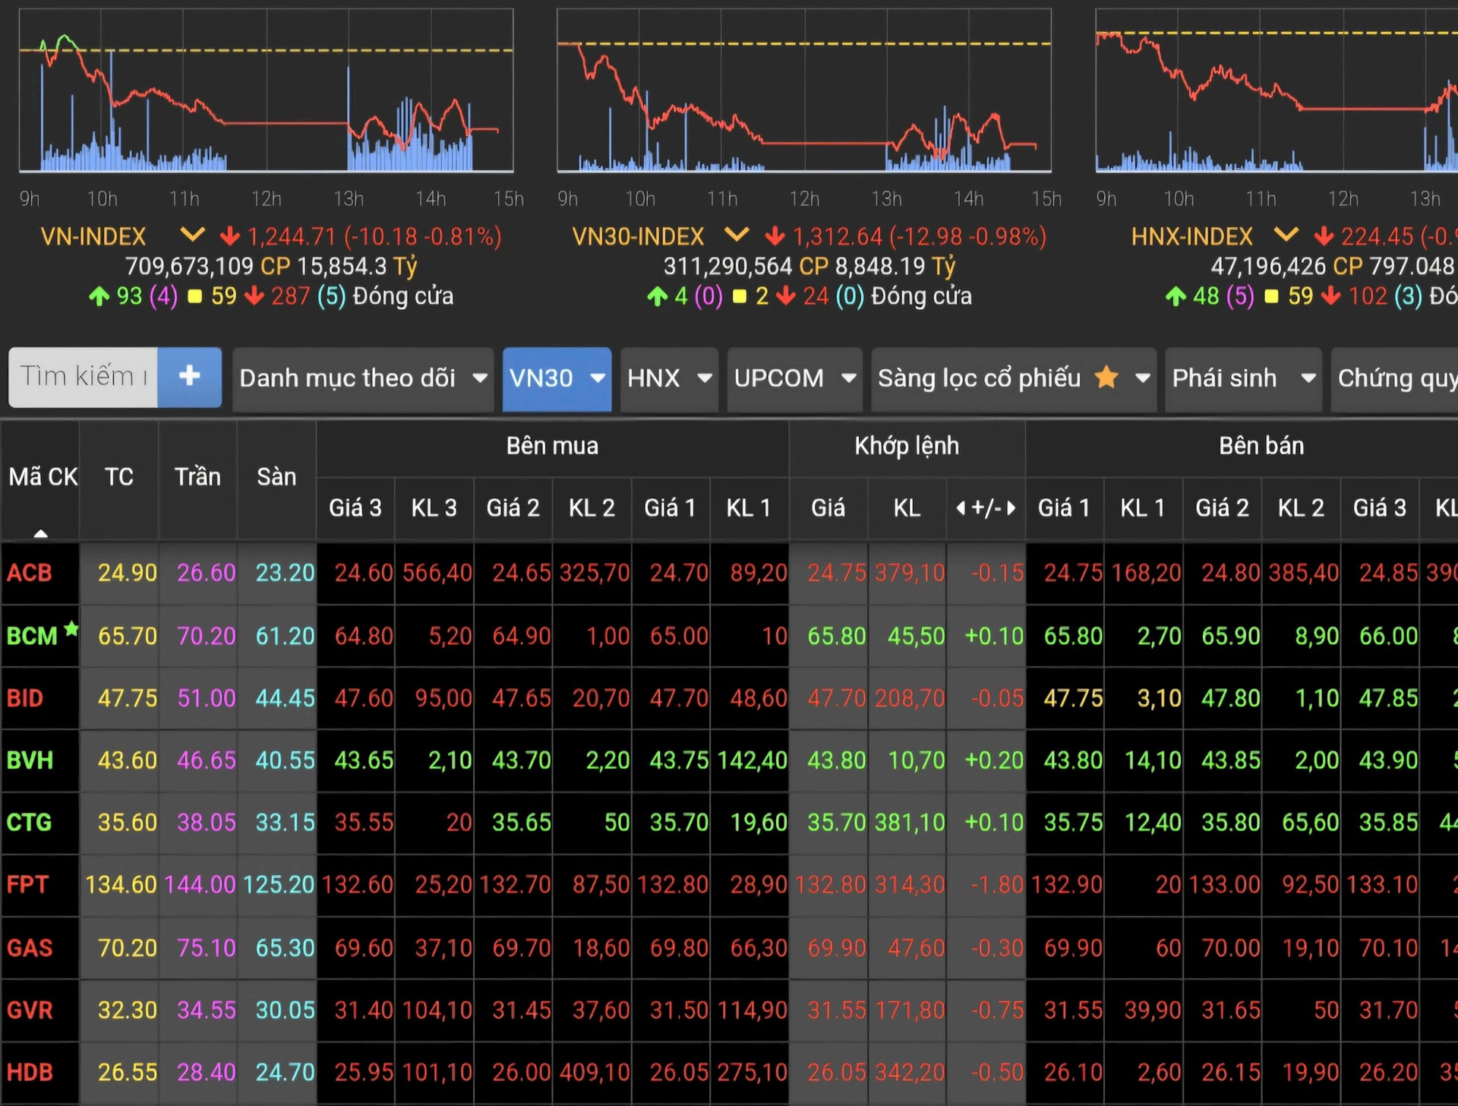Open the Sàng lọc cổ phiếu dropdown
The width and height of the screenshot is (1458, 1106).
pos(1014,378)
